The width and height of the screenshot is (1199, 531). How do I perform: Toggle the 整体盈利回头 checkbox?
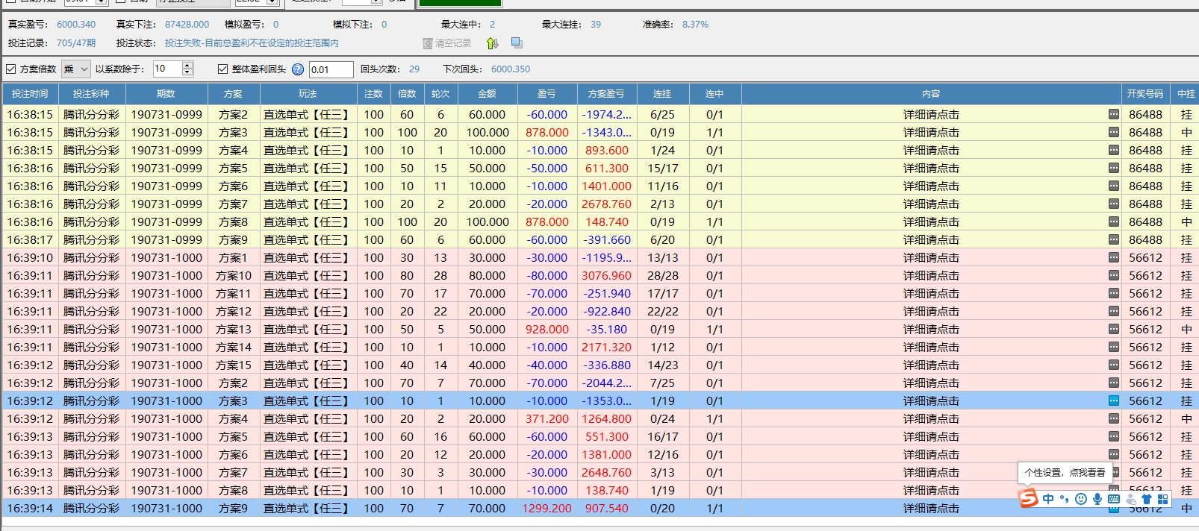pyautogui.click(x=222, y=69)
